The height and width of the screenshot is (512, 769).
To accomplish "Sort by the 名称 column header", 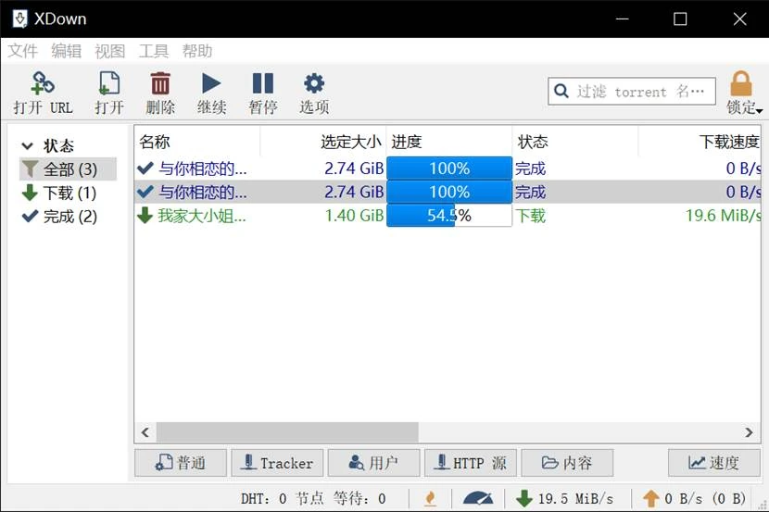I will [197, 142].
